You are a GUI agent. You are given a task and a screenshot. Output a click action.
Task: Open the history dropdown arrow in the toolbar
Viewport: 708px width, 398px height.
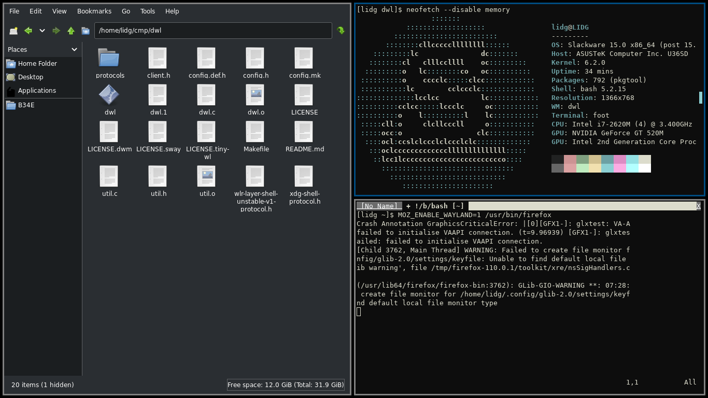click(42, 31)
